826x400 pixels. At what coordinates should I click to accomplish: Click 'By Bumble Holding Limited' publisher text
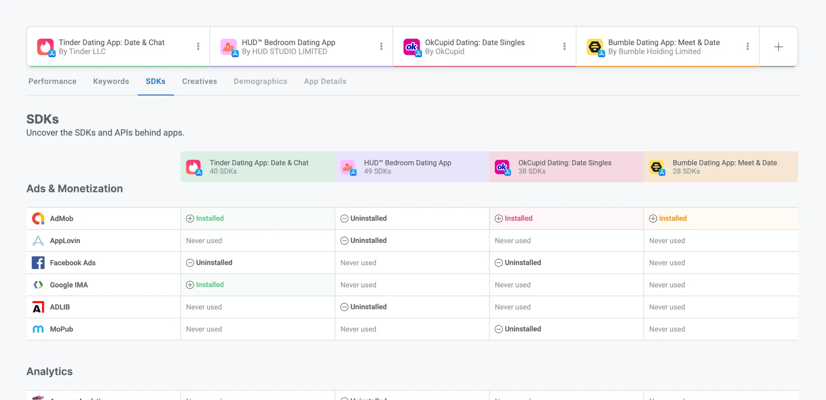point(654,52)
